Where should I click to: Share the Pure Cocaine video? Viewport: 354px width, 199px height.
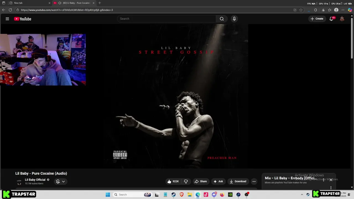[x=201, y=181]
